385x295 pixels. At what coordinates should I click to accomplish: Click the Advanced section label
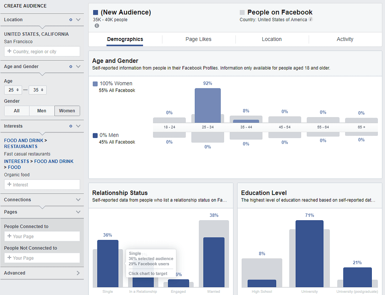pyautogui.click(x=15, y=273)
